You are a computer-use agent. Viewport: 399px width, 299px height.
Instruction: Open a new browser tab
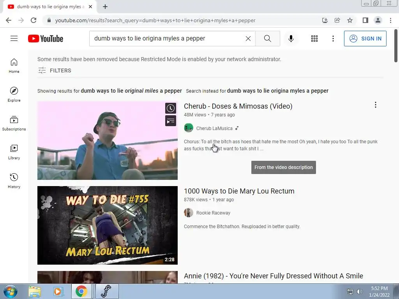point(105,7)
